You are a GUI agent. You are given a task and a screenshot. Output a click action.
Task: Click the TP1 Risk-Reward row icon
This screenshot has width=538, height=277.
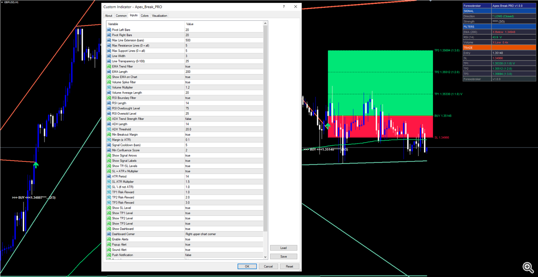tap(109, 192)
